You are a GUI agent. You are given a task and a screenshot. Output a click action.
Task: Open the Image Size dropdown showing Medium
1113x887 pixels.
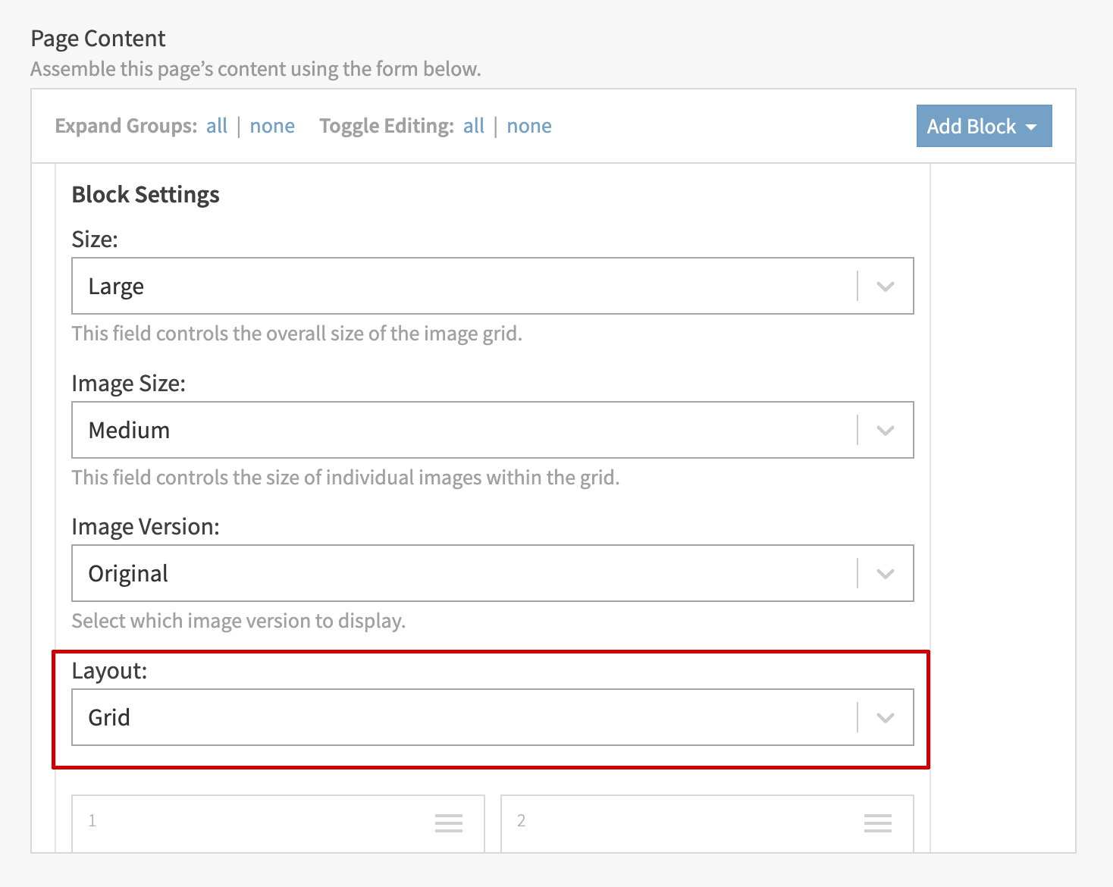pos(464,431)
